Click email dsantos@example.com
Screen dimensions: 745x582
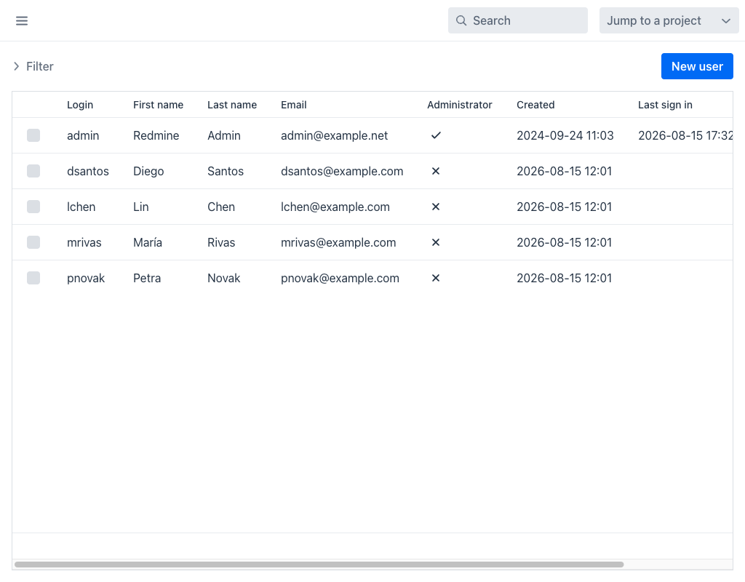342,171
